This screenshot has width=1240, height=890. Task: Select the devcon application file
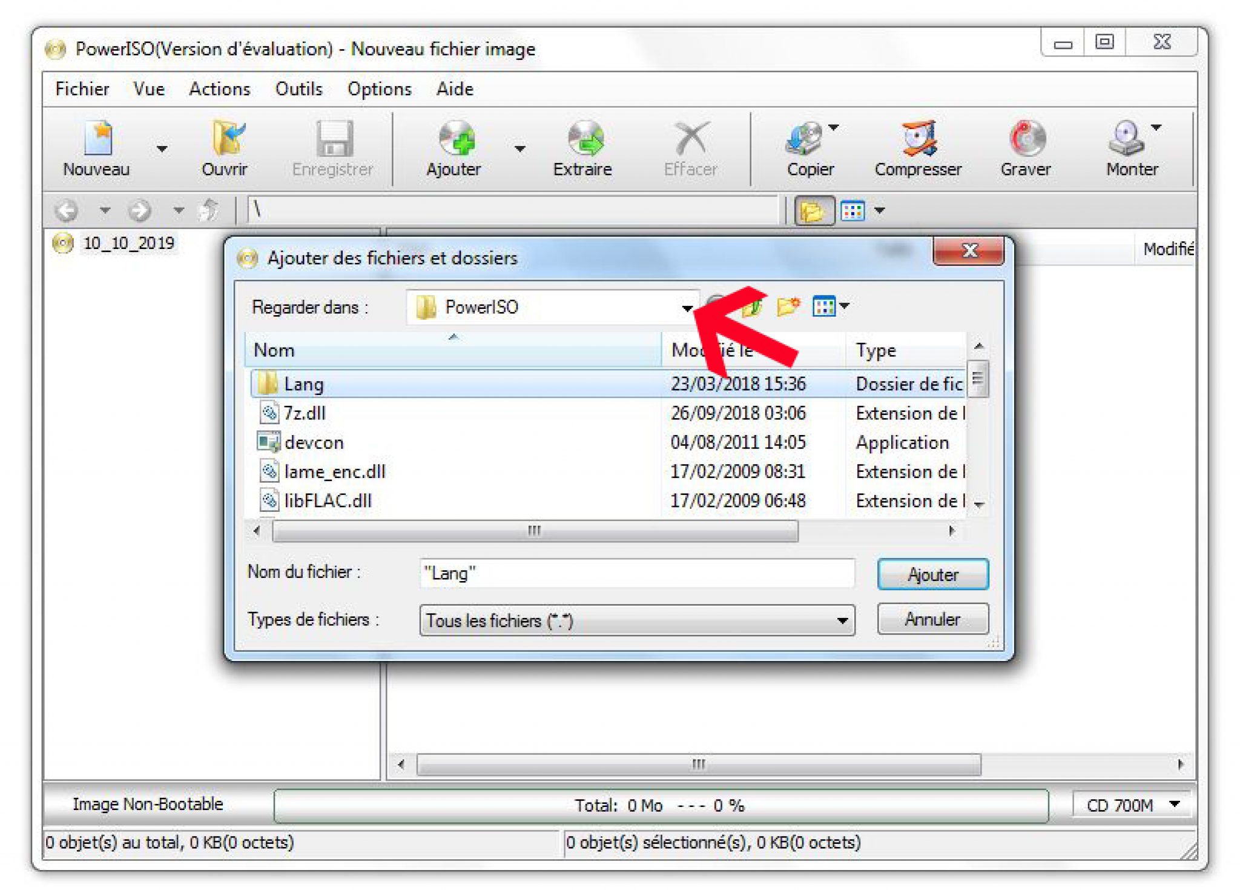(314, 442)
